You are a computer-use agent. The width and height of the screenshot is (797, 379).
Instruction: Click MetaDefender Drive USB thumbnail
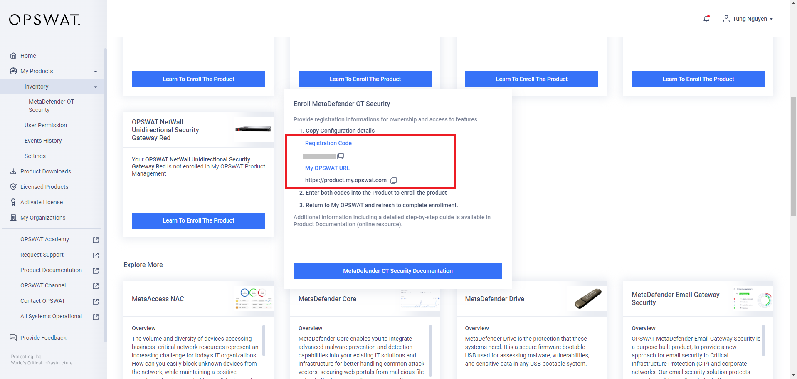[588, 299]
